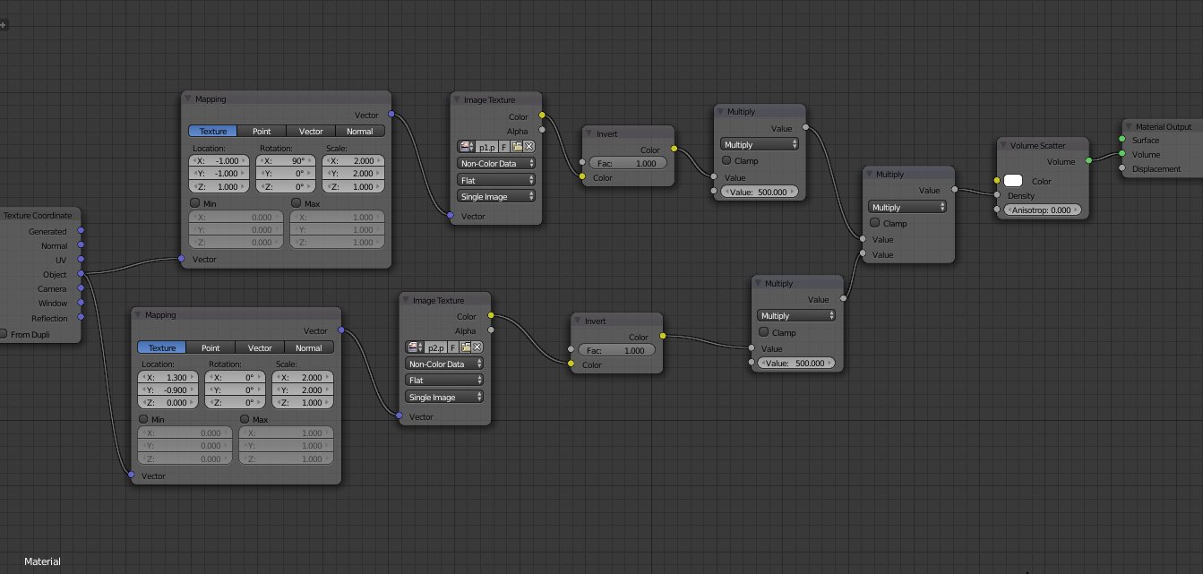Screen dimensions: 1203x574
Task: Open image file folder icon for p2.p
Action: 465,347
